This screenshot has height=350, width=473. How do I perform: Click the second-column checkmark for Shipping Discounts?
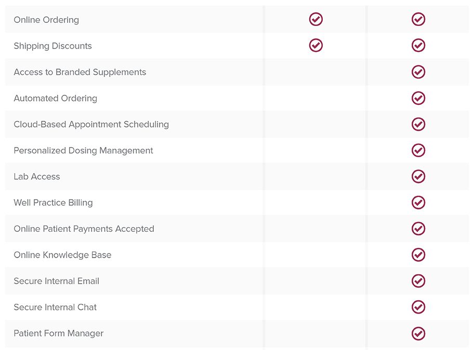[x=418, y=46]
